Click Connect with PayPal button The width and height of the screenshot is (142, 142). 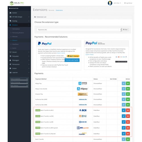[72, 60]
